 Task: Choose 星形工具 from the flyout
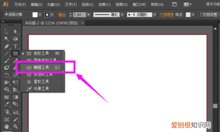41,81
